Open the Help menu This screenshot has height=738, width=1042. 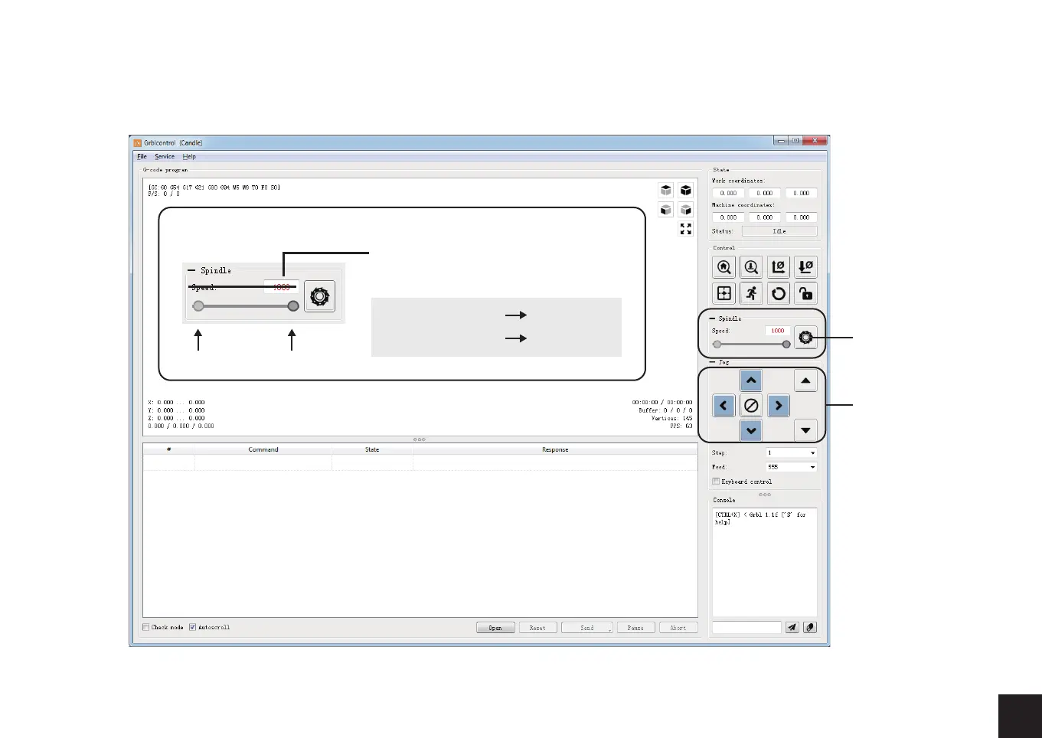point(189,156)
